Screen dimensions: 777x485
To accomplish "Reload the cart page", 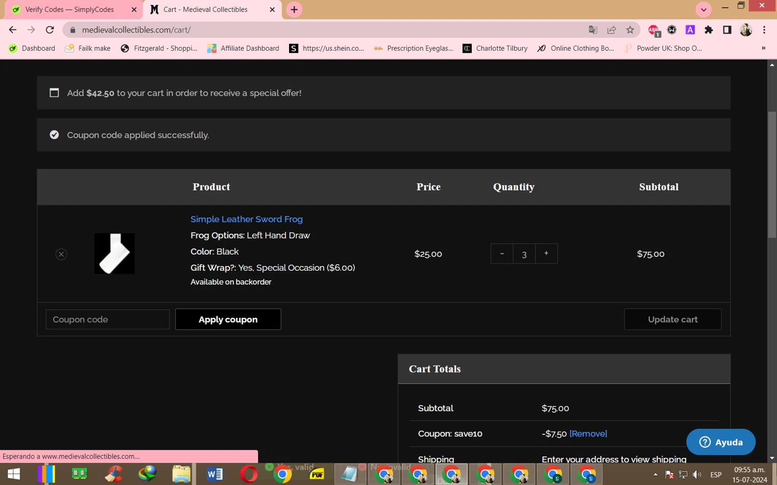I will (50, 30).
